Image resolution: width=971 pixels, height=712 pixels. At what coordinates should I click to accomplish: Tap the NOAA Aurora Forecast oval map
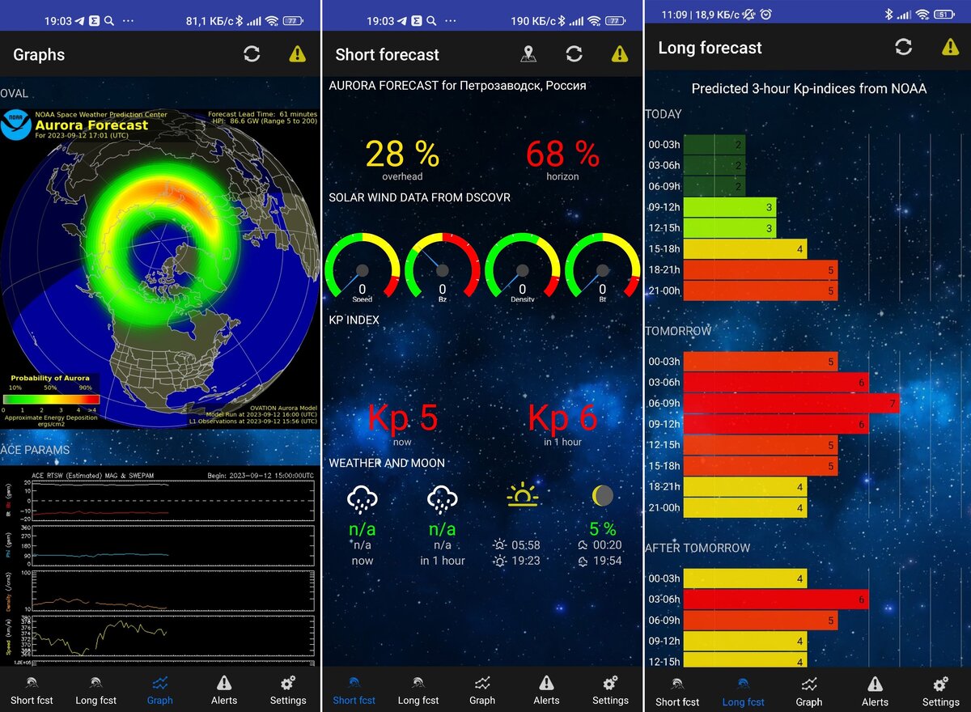click(160, 268)
